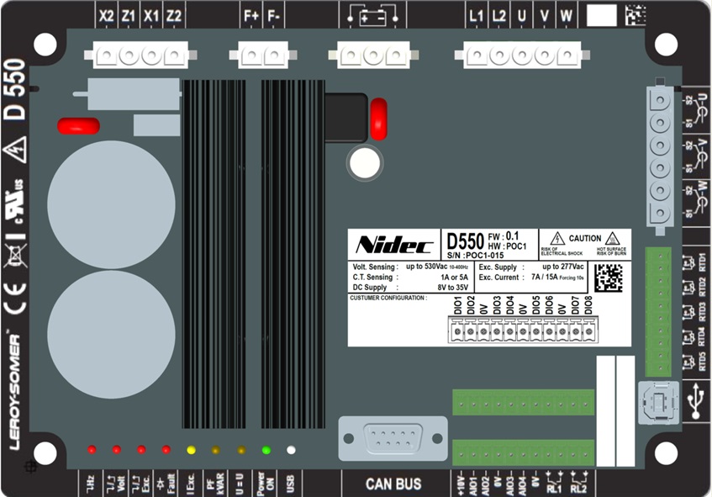Click the CAN BUS label
The height and width of the screenshot is (497, 712).
(x=393, y=484)
